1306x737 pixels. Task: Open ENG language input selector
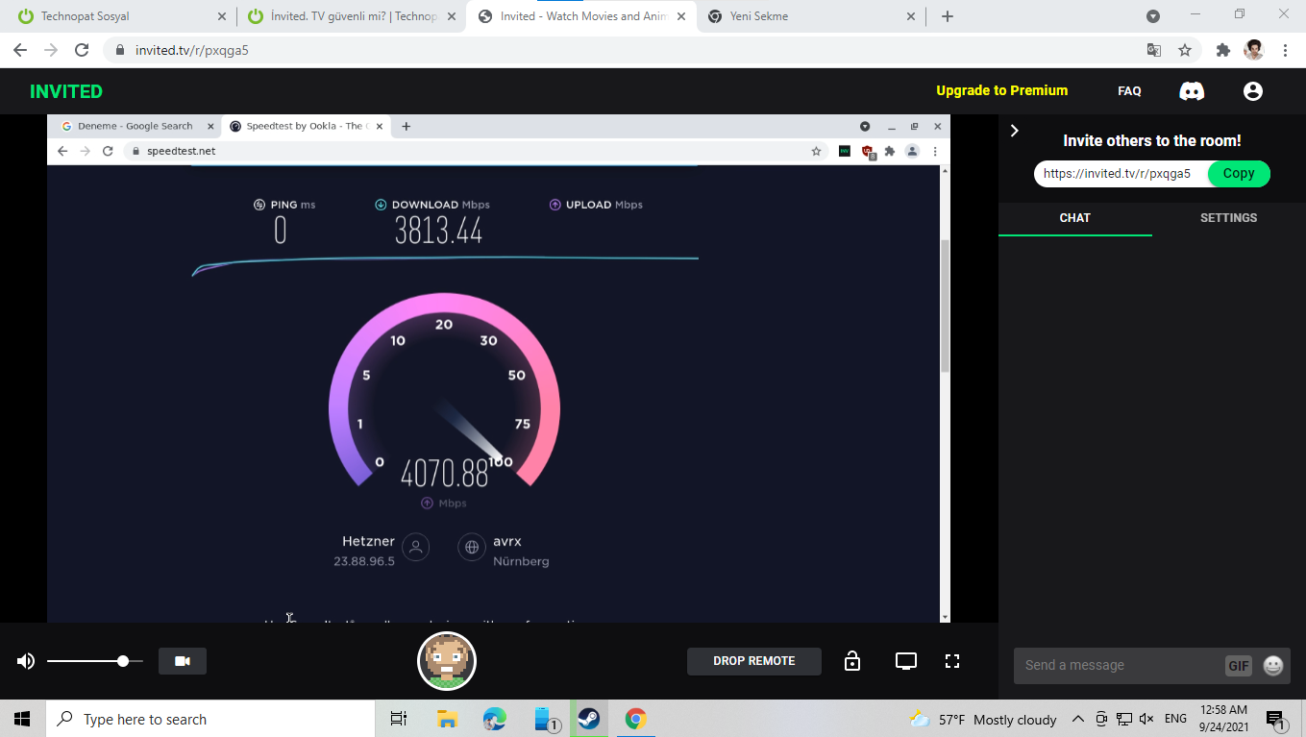(x=1175, y=719)
